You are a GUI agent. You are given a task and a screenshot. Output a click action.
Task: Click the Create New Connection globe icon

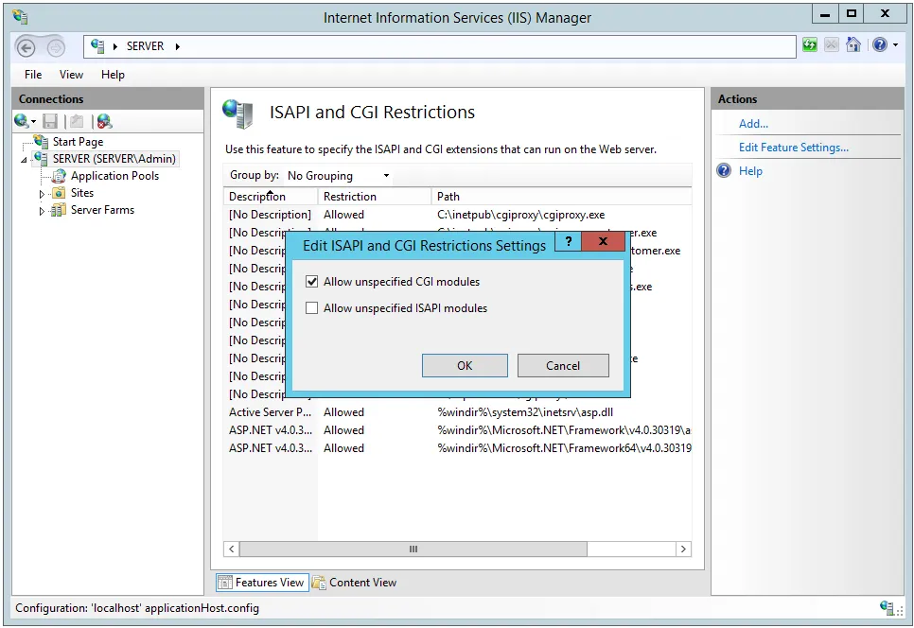tap(22, 121)
